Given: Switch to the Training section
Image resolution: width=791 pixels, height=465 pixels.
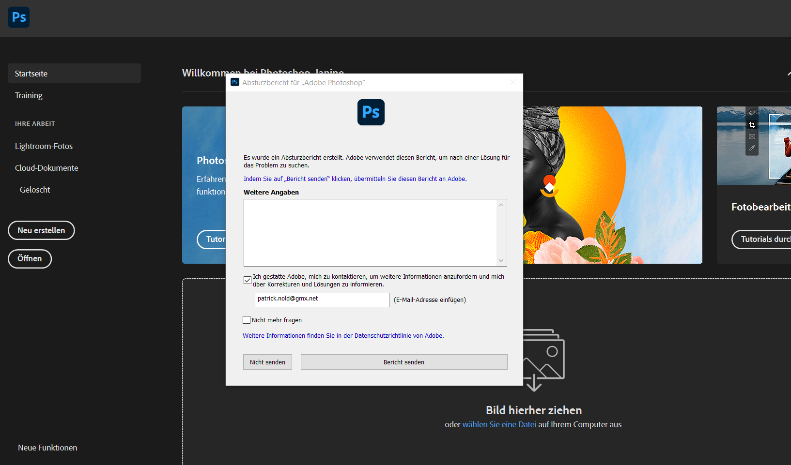Looking at the screenshot, I should [x=28, y=95].
